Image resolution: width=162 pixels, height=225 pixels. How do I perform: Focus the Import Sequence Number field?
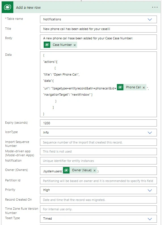click(x=98, y=142)
